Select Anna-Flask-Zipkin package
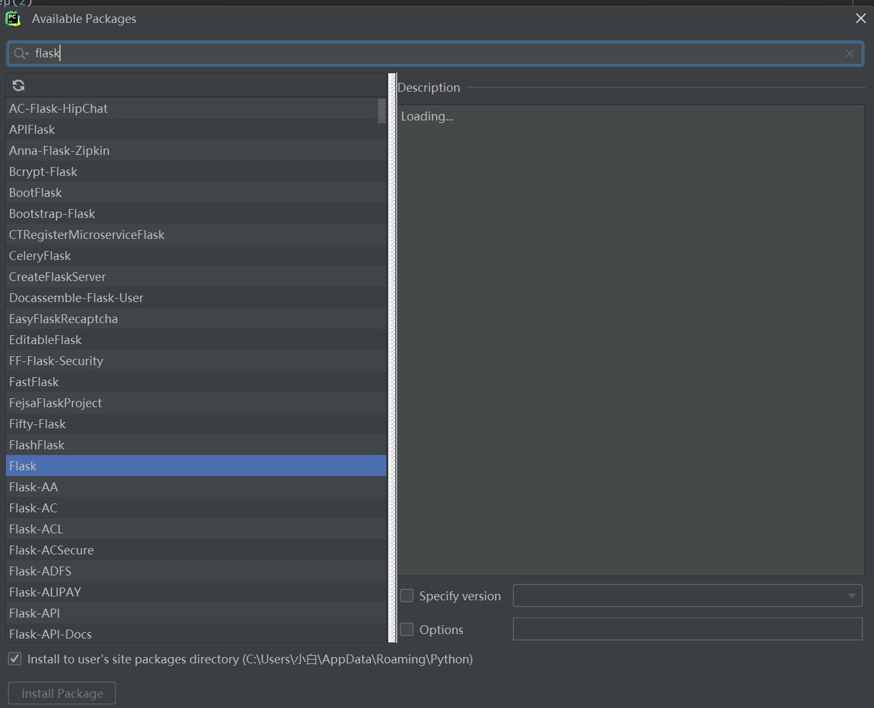Image resolution: width=874 pixels, height=708 pixels. click(x=196, y=150)
